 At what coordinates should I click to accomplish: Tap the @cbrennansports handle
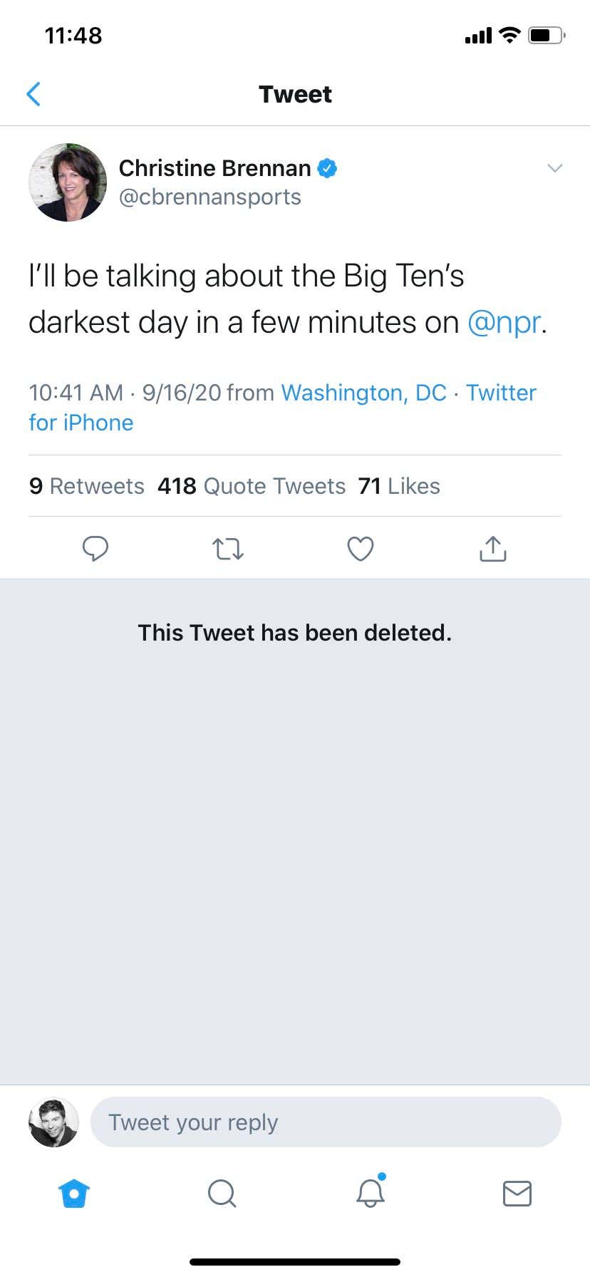click(209, 197)
